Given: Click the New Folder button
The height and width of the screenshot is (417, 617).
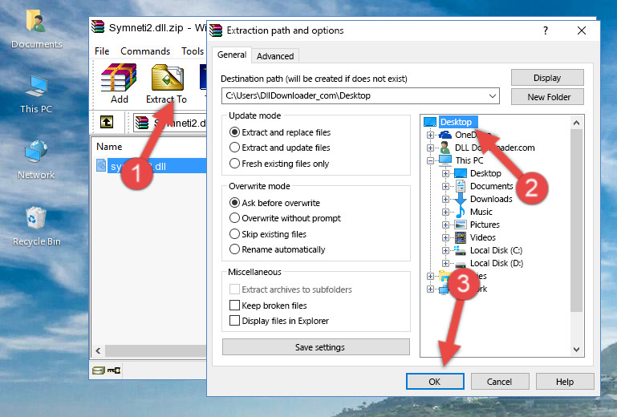Looking at the screenshot, I should pos(547,97).
